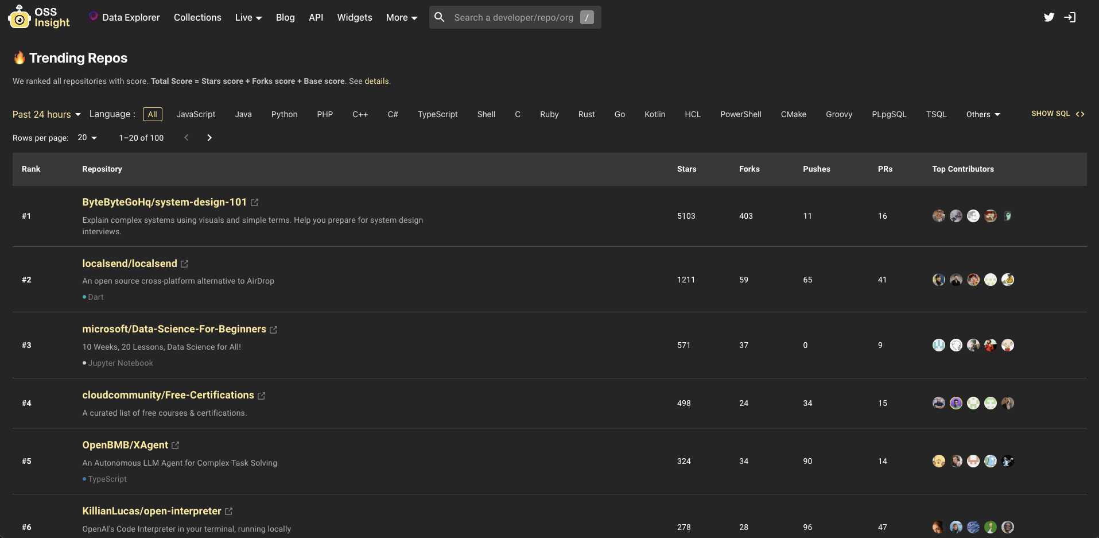
Task: Click the Forks column header
Action: click(749, 169)
